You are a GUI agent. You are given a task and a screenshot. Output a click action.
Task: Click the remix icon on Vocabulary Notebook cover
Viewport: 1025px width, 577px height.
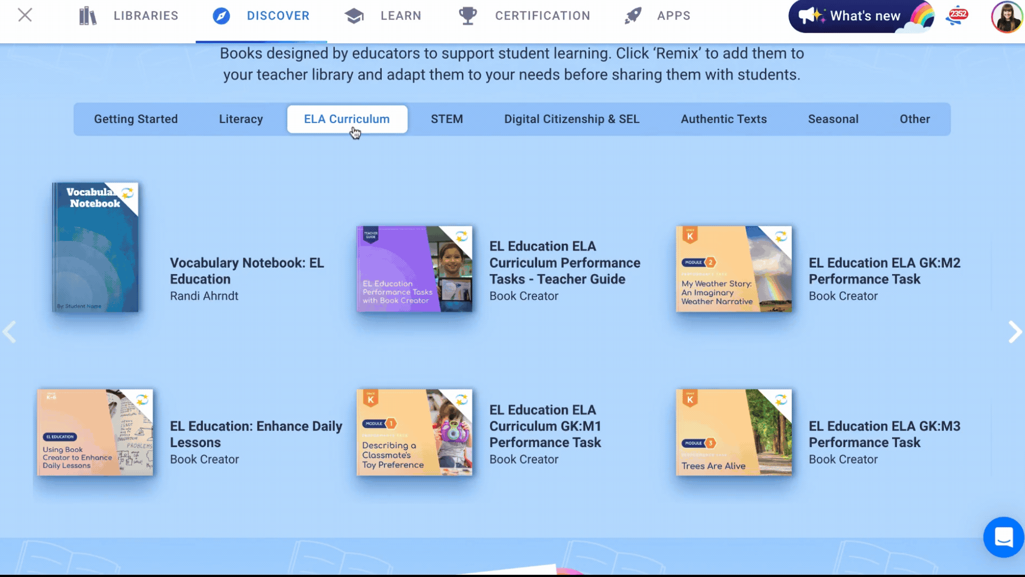coord(128,193)
